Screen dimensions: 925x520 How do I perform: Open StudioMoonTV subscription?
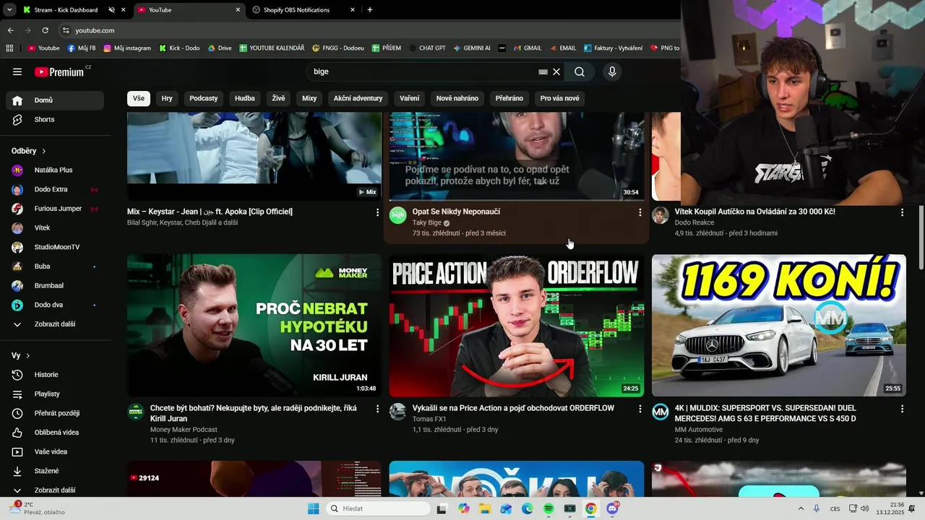(x=55, y=247)
